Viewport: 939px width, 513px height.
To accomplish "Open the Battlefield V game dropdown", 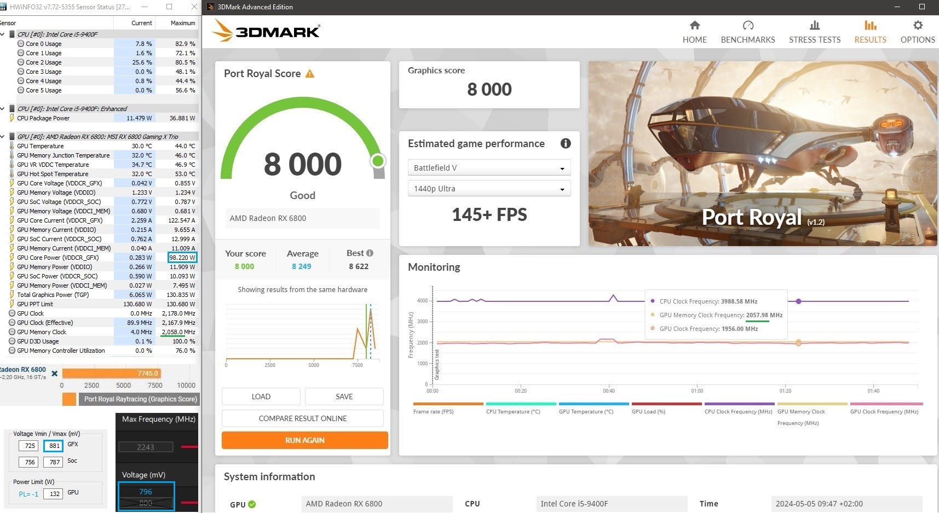I will (489, 167).
